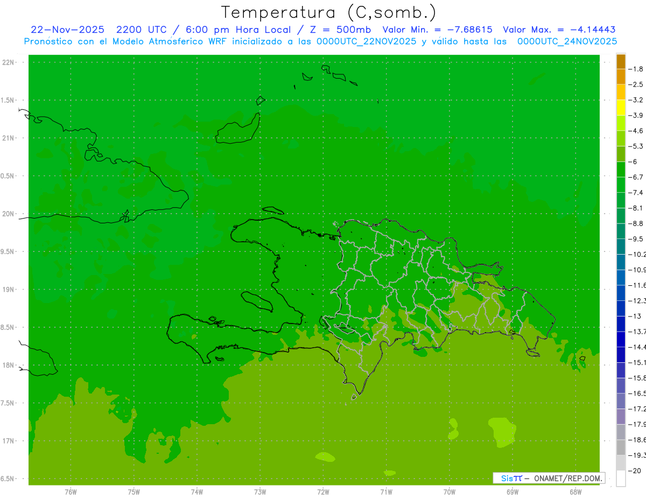Image resolution: width=646 pixels, height=499 pixels.
Task: Click the "-4.6" colorbar value label
Action: (637, 131)
